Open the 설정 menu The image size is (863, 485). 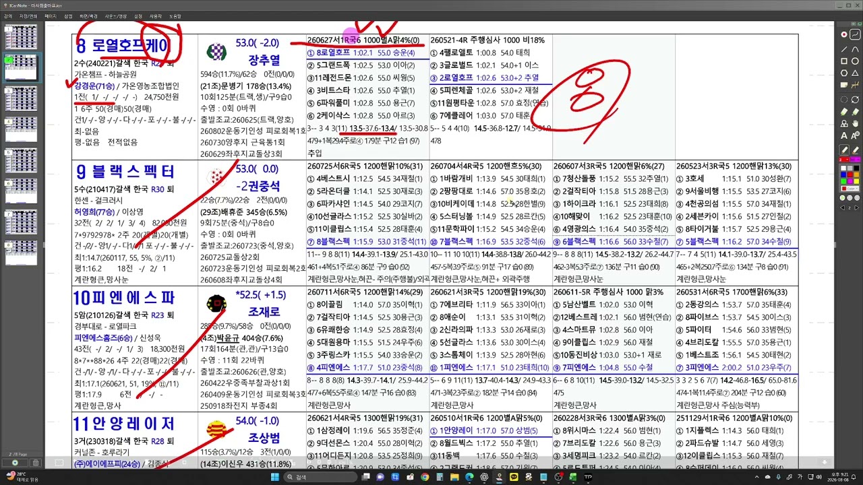pyautogui.click(x=138, y=15)
